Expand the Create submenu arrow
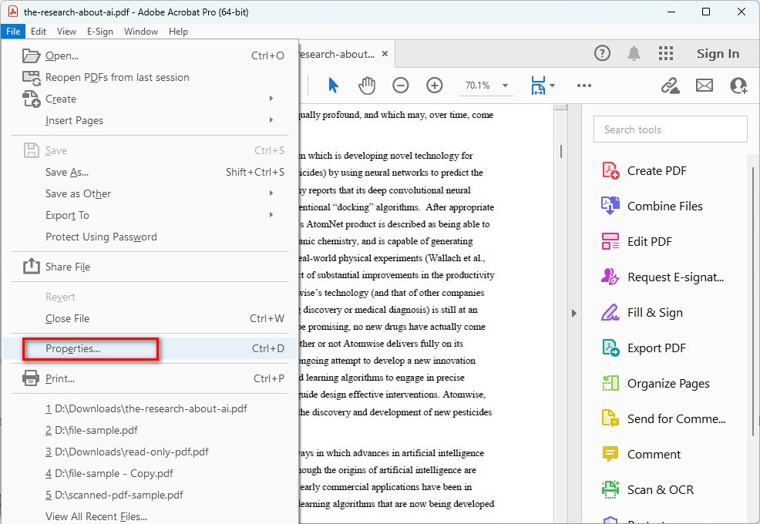 (271, 99)
